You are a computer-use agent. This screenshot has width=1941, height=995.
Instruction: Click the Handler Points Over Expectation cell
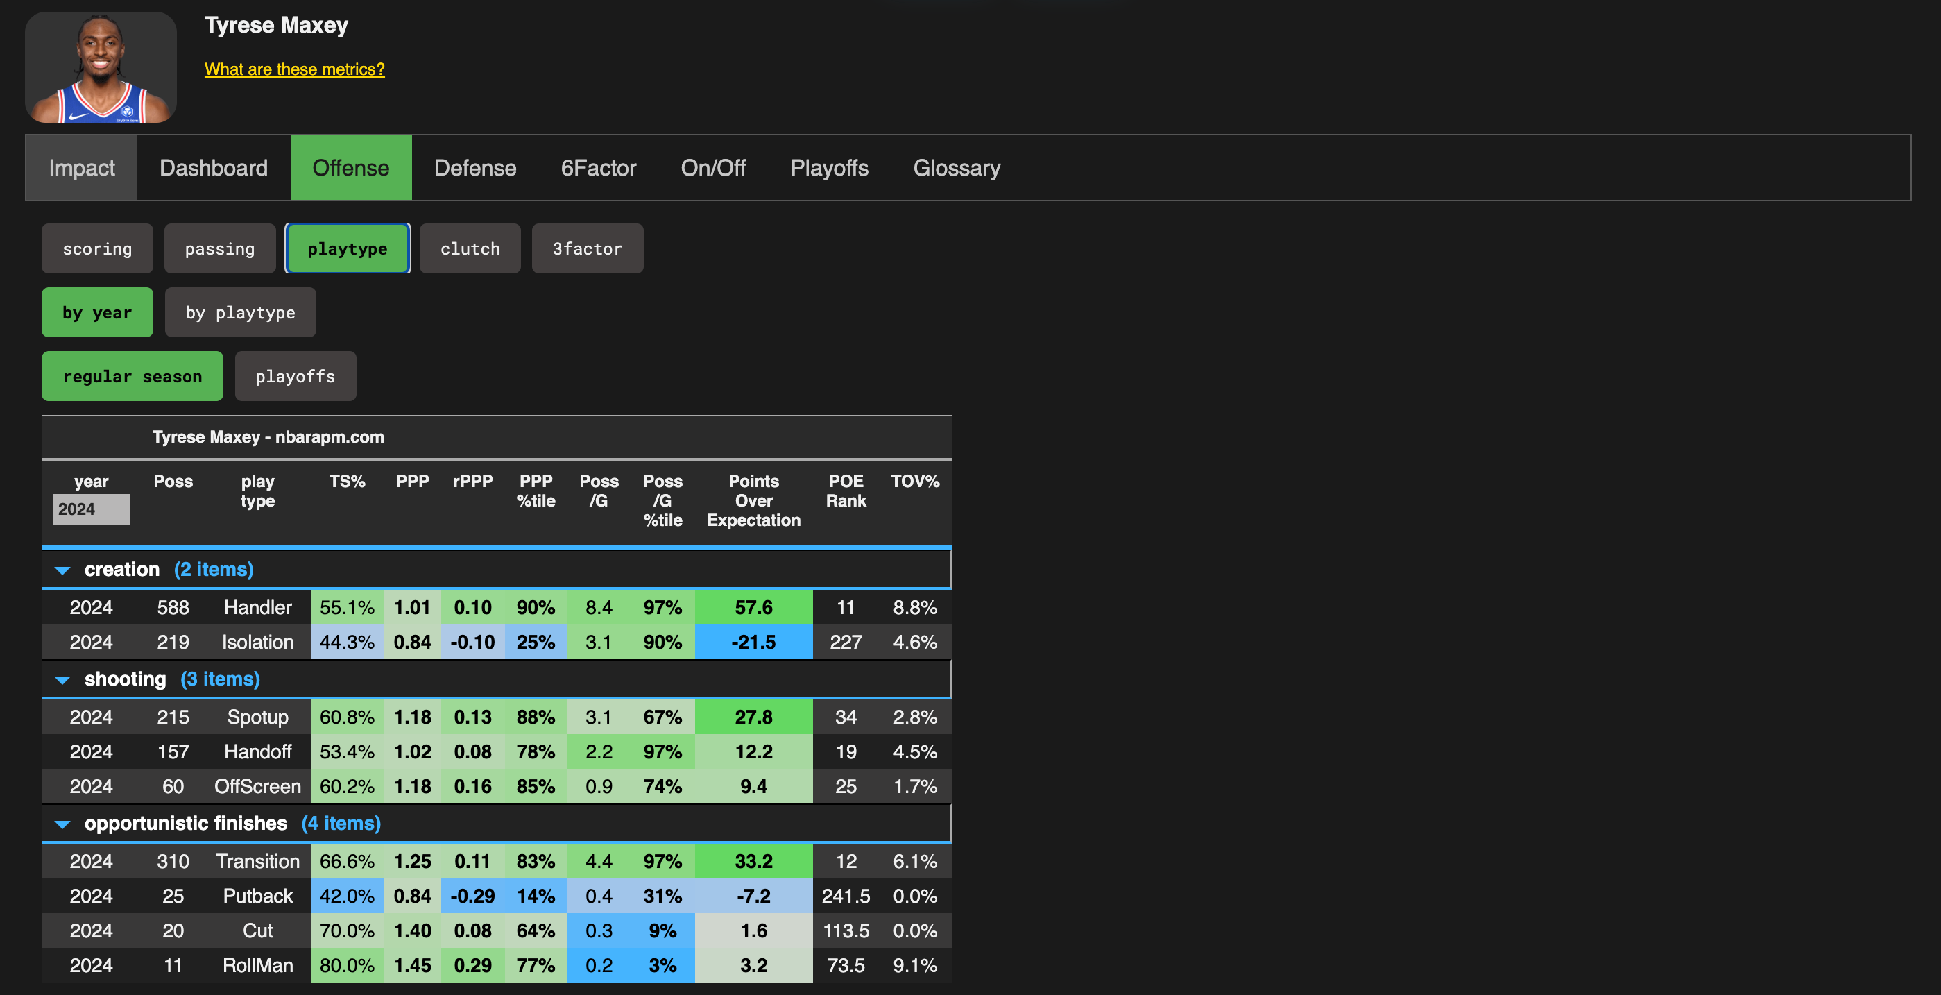tap(753, 608)
